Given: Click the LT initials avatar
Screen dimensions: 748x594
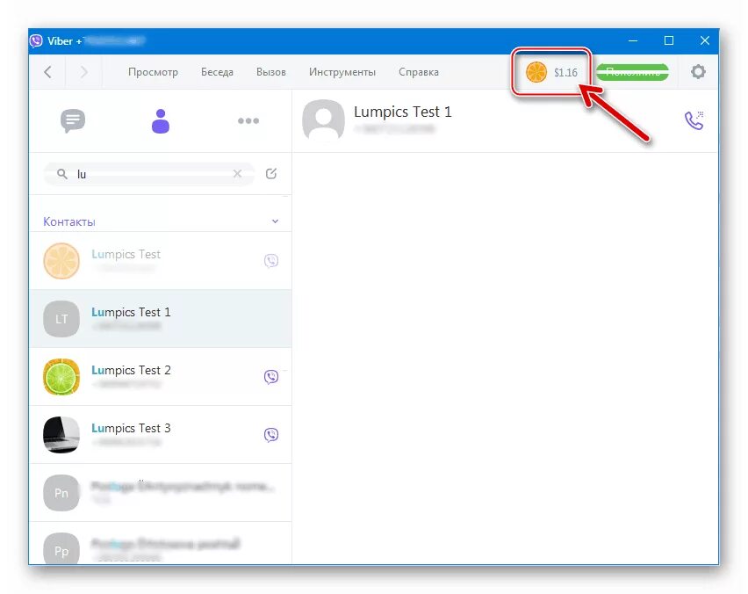Looking at the screenshot, I should [x=61, y=319].
